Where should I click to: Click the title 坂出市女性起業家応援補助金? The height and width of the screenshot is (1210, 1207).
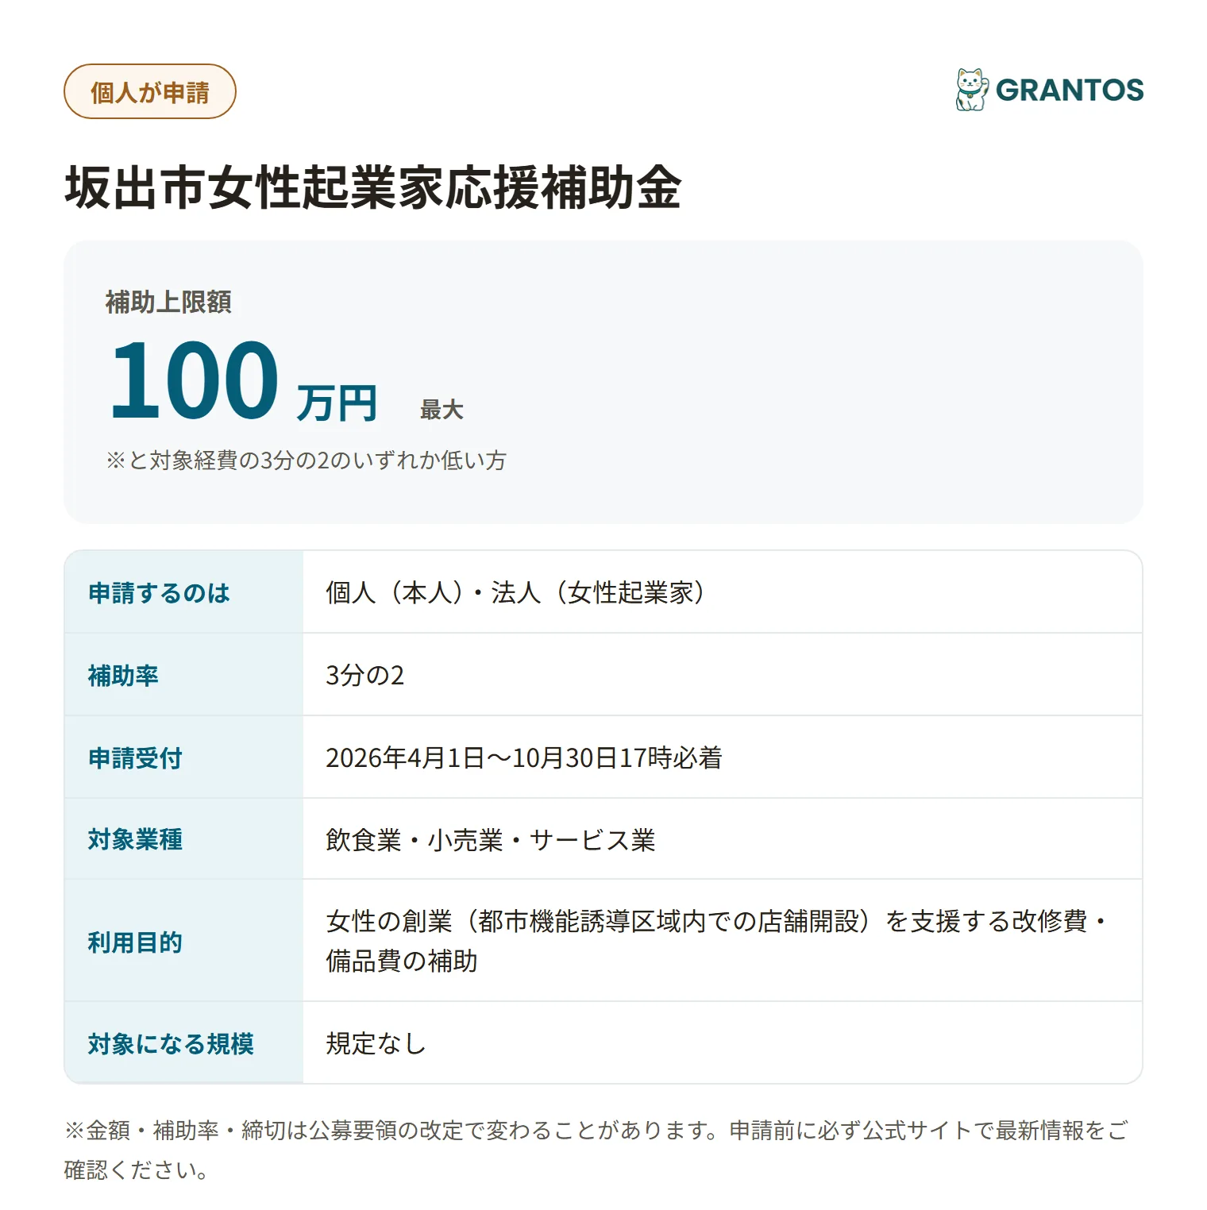coord(373,187)
